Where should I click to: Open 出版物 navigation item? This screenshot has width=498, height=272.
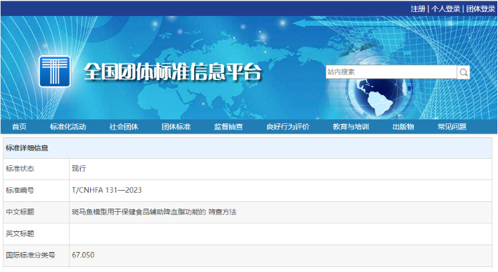tap(403, 127)
